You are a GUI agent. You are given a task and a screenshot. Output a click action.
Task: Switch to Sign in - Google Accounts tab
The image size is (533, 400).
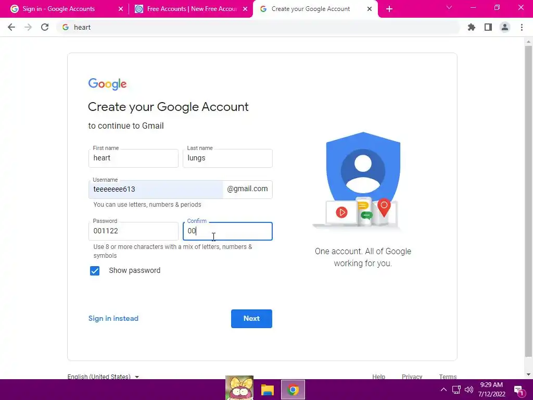pyautogui.click(x=65, y=9)
